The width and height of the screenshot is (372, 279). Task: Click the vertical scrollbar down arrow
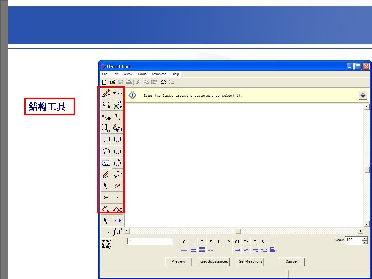[x=367, y=224]
